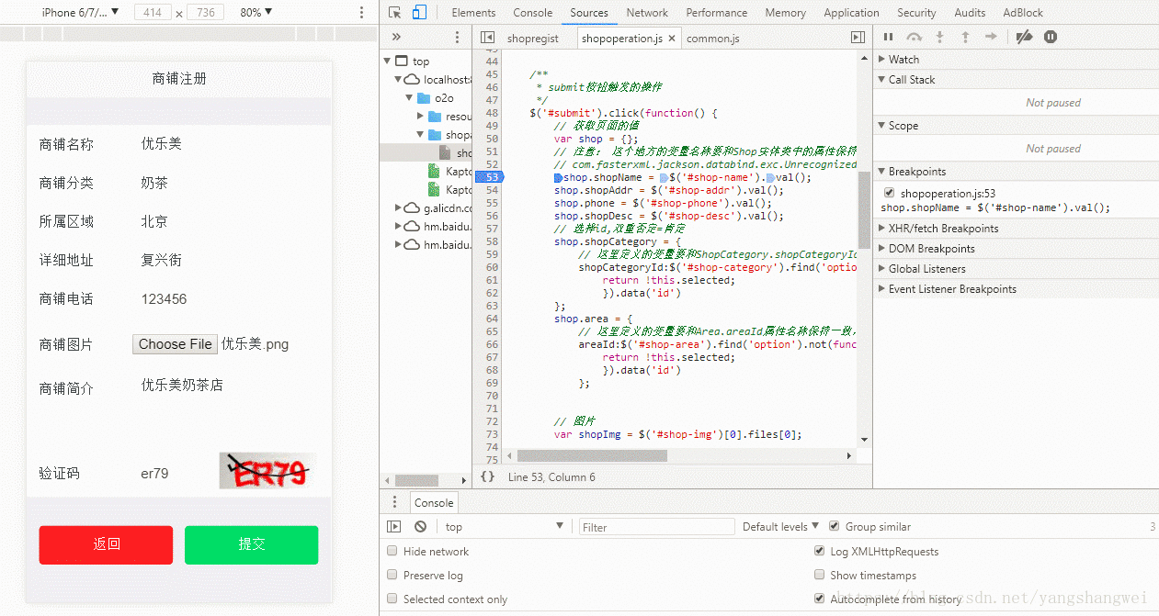This screenshot has height=616, width=1159.
Task: Expand the Watch section
Action: coord(903,60)
